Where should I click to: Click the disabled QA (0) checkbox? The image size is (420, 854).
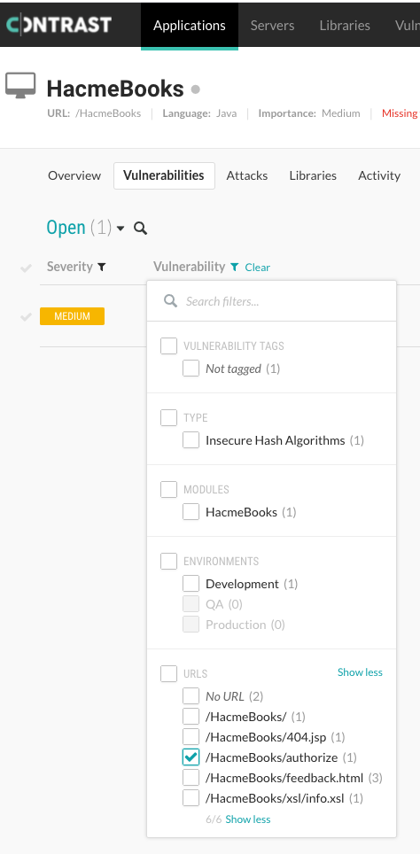191,604
